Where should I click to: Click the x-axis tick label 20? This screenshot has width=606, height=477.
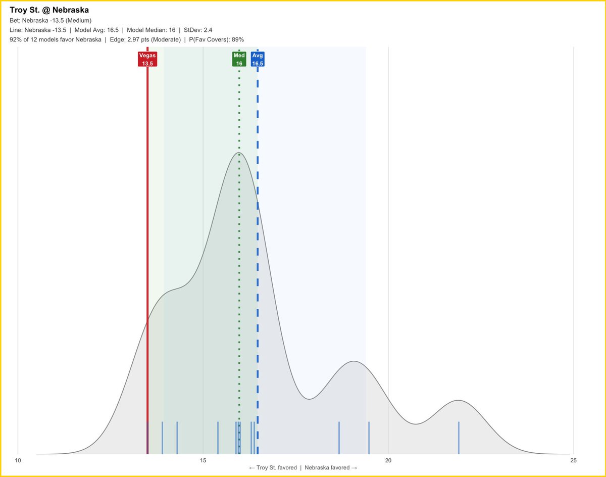click(x=388, y=460)
